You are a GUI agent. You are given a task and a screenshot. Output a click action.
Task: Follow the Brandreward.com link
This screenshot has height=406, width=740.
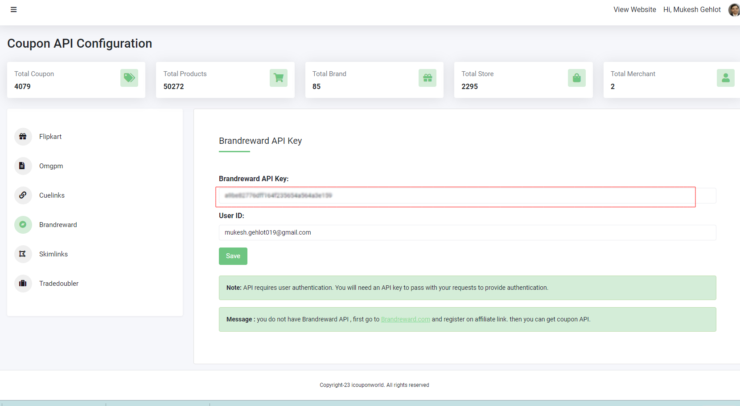pyautogui.click(x=405, y=319)
